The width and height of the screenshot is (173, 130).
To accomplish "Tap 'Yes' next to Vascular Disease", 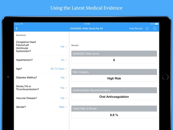I will tap(62, 98).
